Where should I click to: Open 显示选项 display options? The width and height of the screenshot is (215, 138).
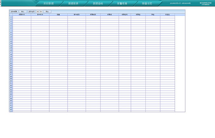click(x=32, y=11)
